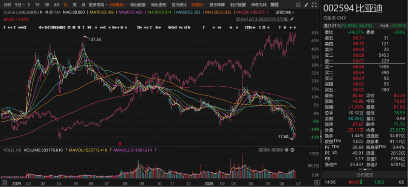This screenshot has width=408, height=187.
Task: Click 加指标 to add an indicator
Action: pos(264,150)
